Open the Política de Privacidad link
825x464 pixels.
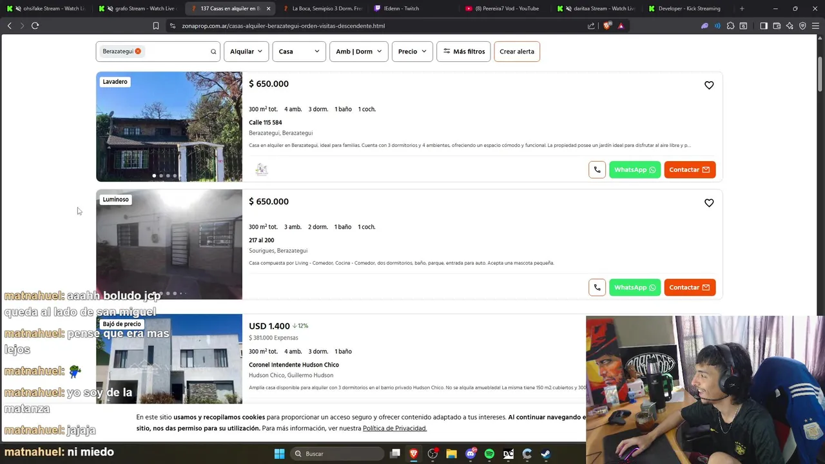(394, 429)
